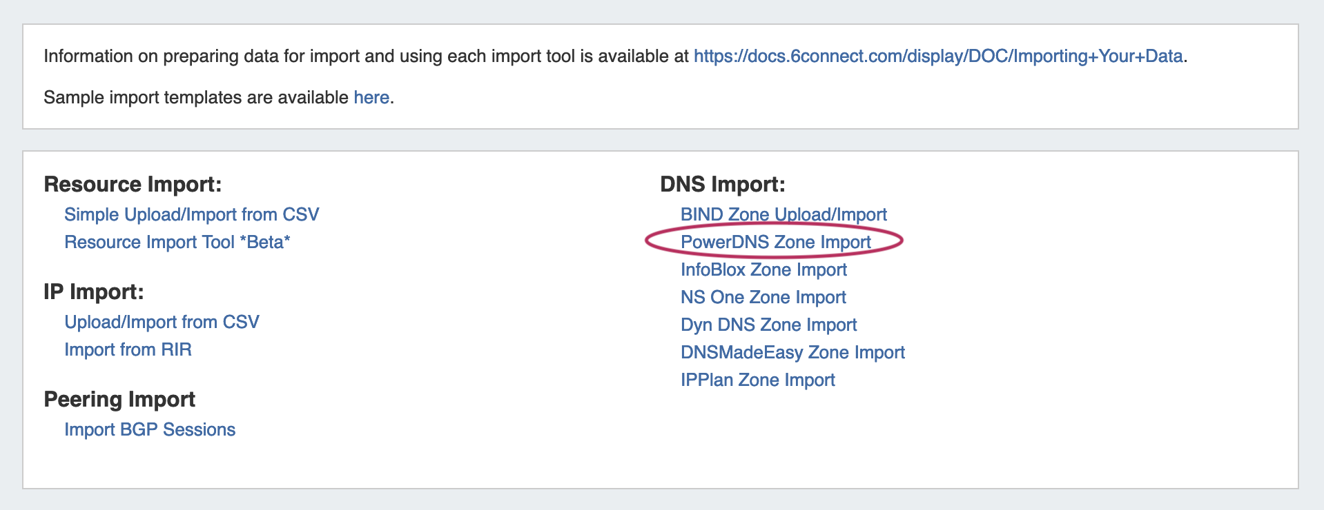Click the Resource Import heading
Image resolution: width=1324 pixels, height=510 pixels.
tap(133, 184)
